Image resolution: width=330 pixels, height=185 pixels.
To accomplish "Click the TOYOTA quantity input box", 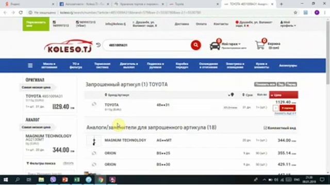I will 275,108.
